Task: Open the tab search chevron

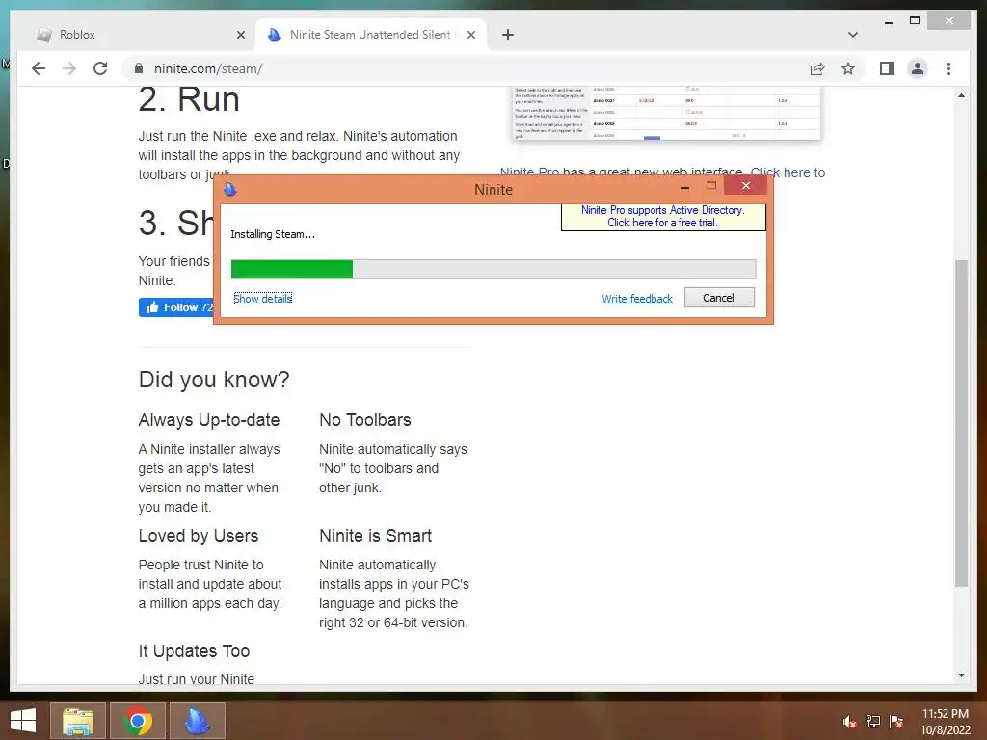Action: pos(852,35)
